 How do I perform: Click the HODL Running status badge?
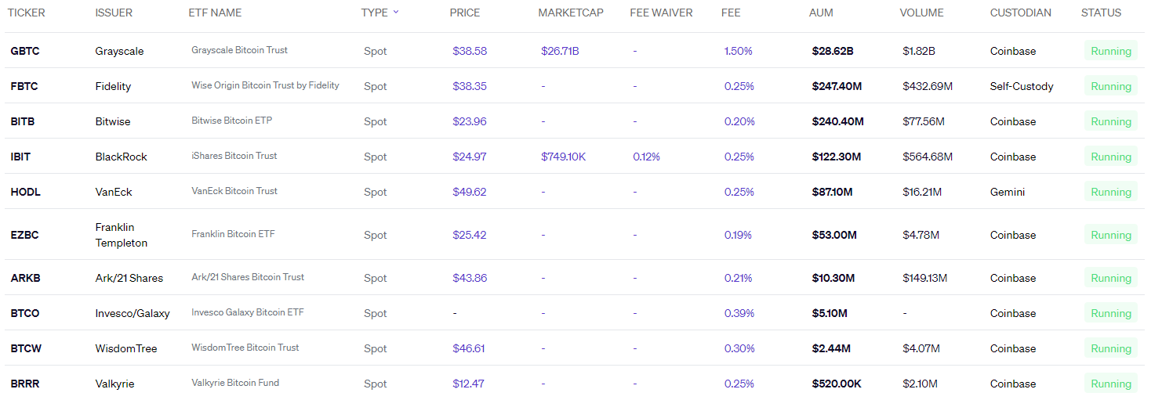pos(1110,192)
